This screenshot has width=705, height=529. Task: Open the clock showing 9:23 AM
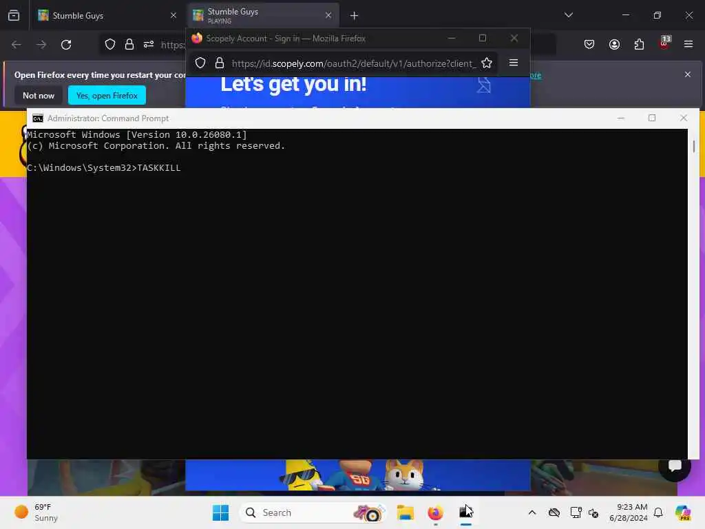coord(628,512)
